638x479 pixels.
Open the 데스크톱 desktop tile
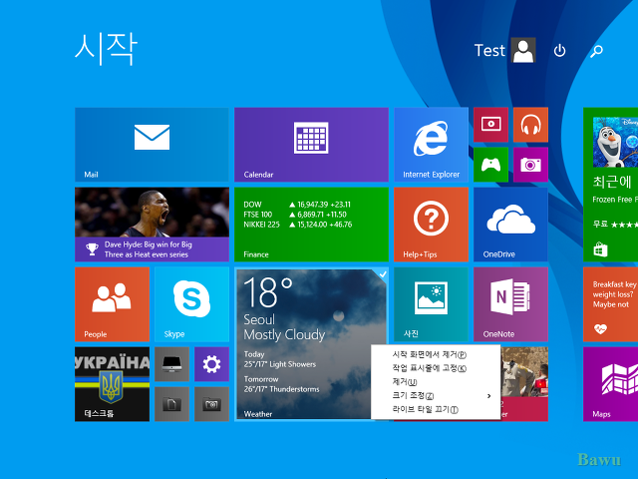pyautogui.click(x=112, y=384)
